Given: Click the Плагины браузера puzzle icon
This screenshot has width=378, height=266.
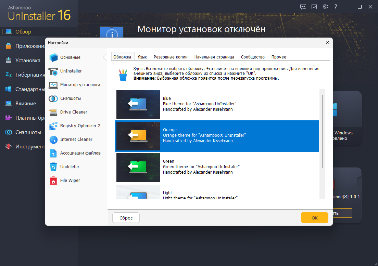Looking at the screenshot, I should point(9,118).
